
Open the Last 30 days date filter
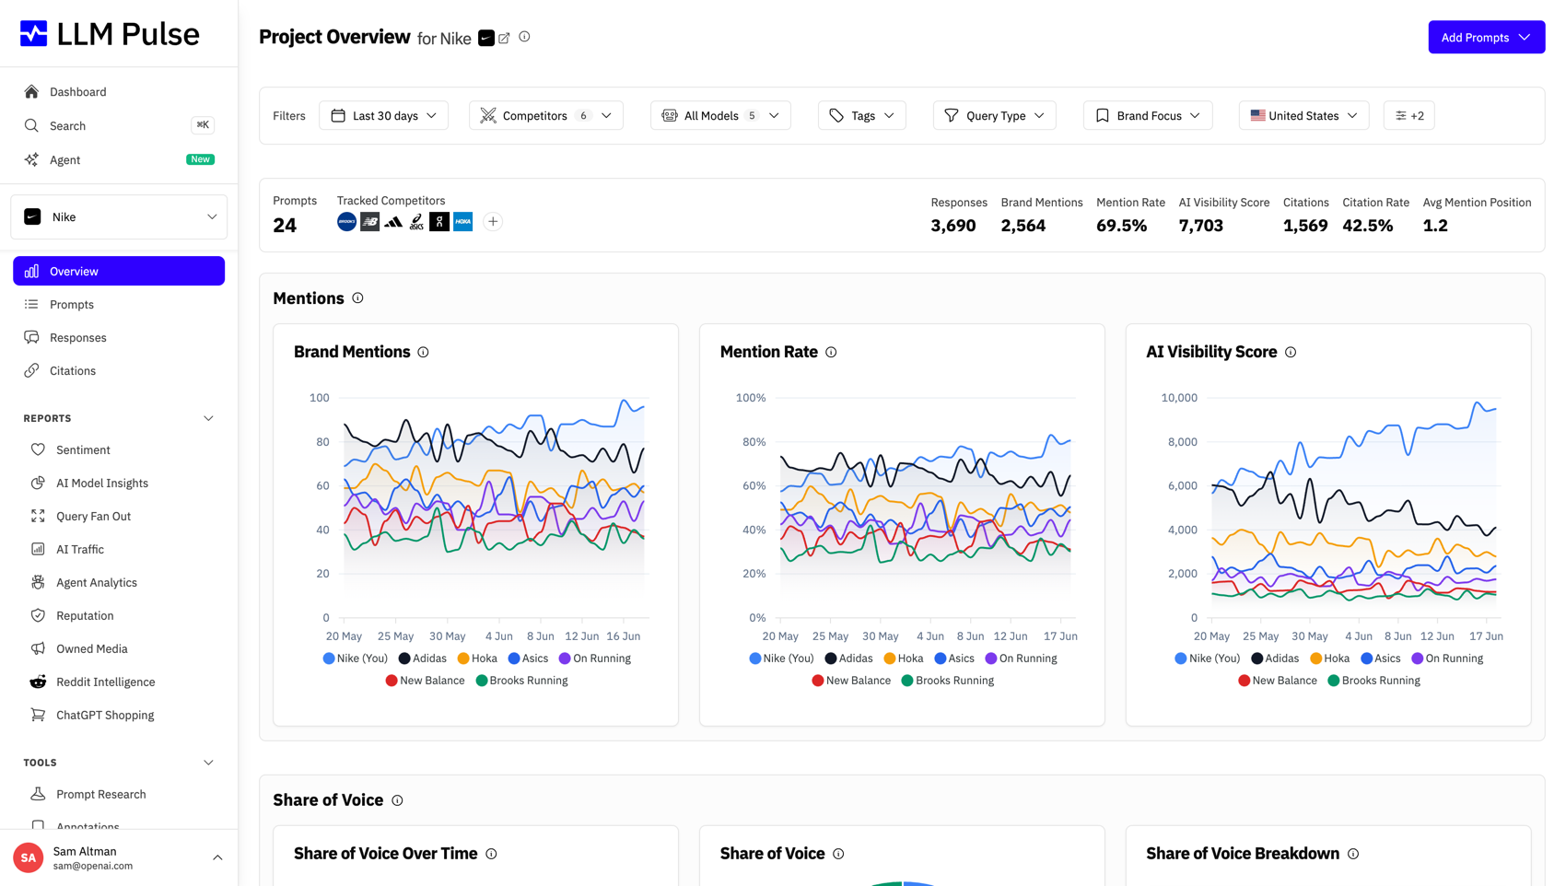(x=383, y=115)
